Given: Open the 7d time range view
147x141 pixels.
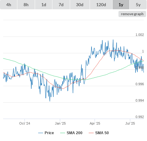Looking at the screenshot, I should point(61,5).
